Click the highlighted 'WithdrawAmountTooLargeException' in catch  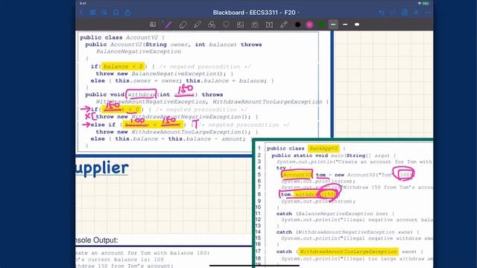click(x=348, y=252)
